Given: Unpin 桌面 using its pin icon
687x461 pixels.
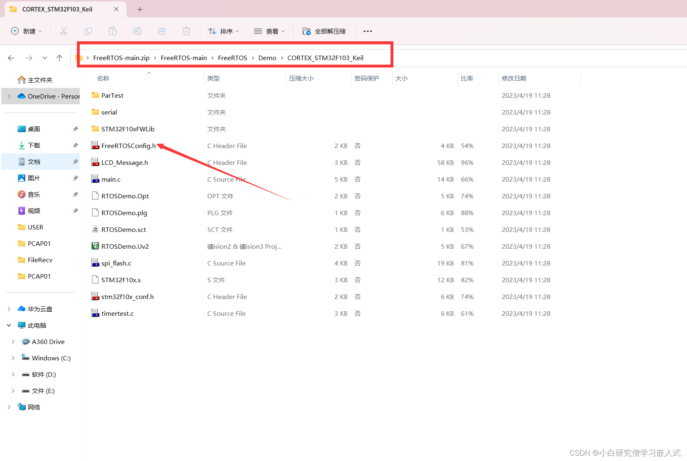Looking at the screenshot, I should 75,129.
